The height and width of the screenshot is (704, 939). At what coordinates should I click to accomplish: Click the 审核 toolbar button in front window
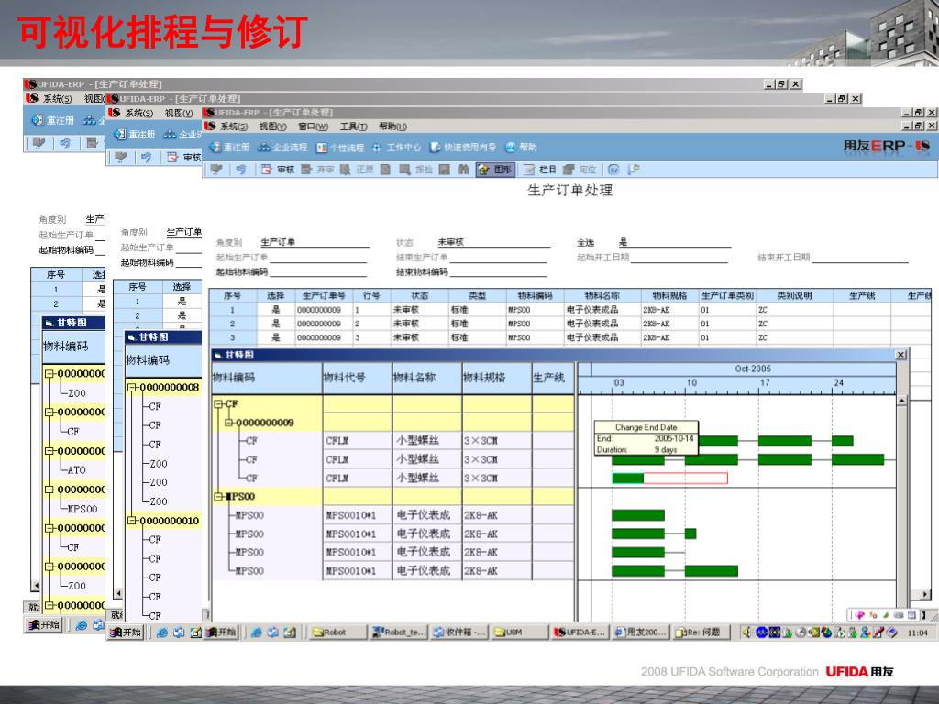(x=279, y=170)
